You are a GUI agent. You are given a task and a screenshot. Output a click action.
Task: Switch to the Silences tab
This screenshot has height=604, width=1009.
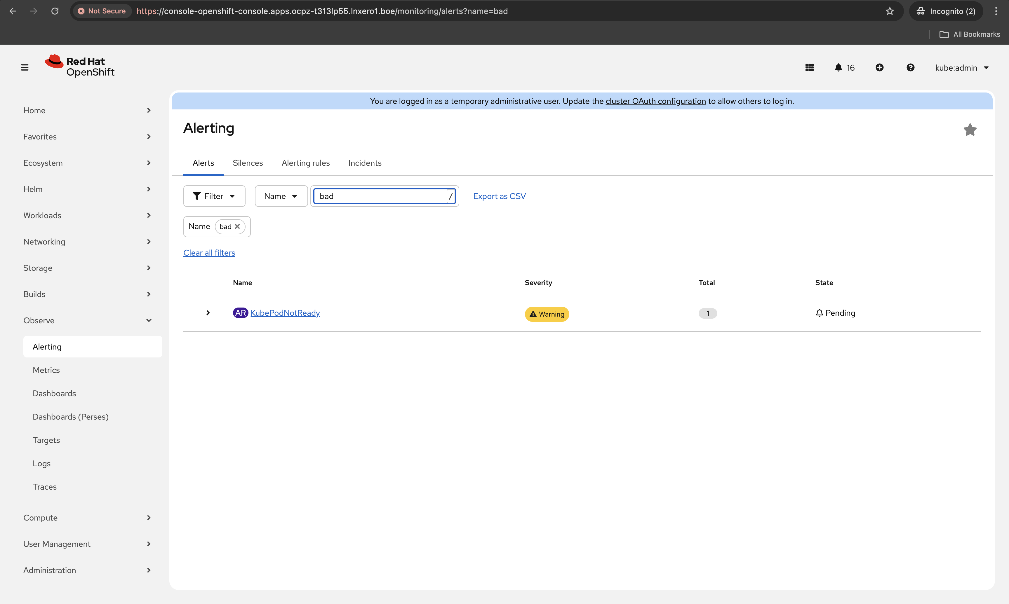tap(248, 163)
